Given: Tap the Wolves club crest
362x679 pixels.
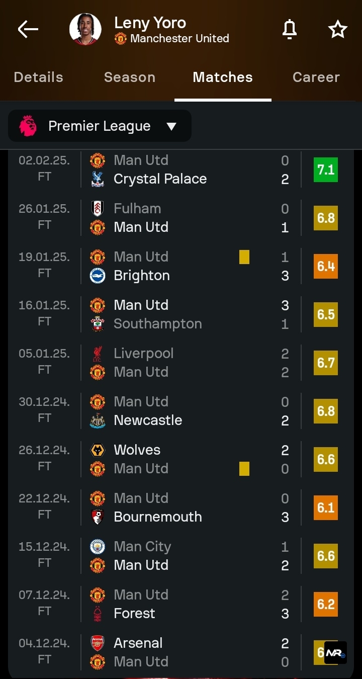Looking at the screenshot, I should (x=97, y=450).
